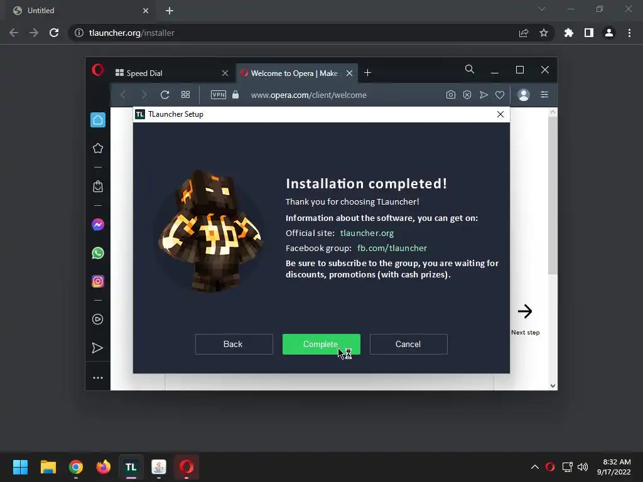Image resolution: width=643 pixels, height=482 pixels.
Task: Reload the page in Opera
Action: (x=165, y=95)
